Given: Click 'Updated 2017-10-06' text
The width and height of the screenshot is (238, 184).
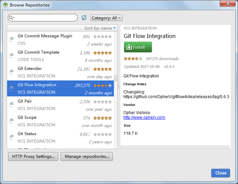Looking at the screenshot, I should (142, 67).
